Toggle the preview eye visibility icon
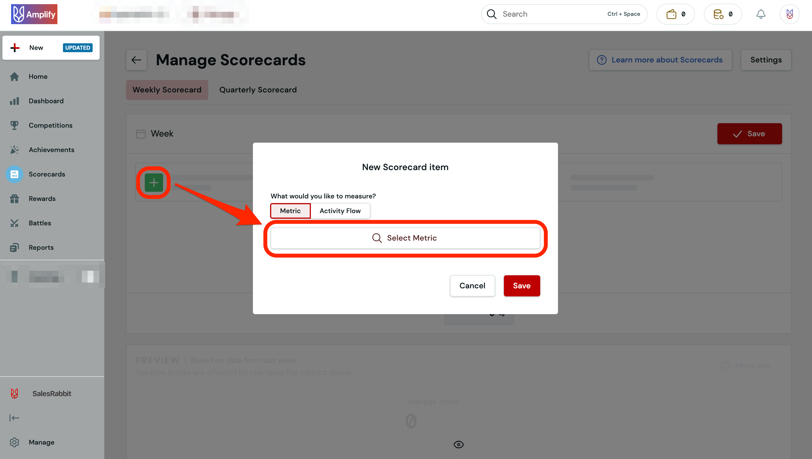 coord(458,445)
